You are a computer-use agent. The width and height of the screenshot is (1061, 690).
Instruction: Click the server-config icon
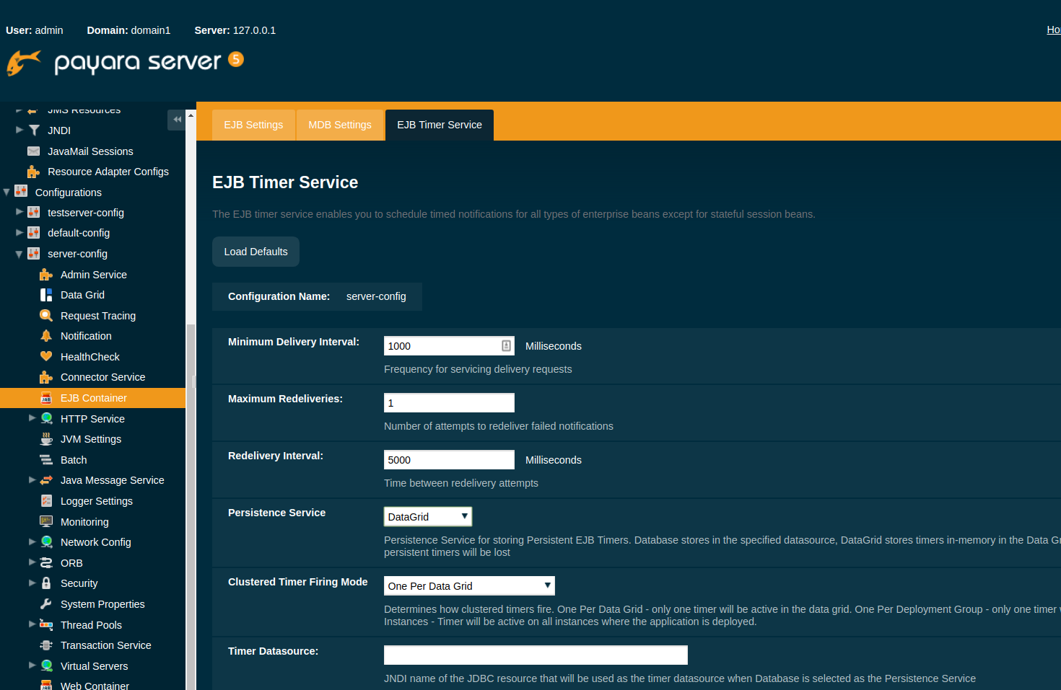click(33, 253)
